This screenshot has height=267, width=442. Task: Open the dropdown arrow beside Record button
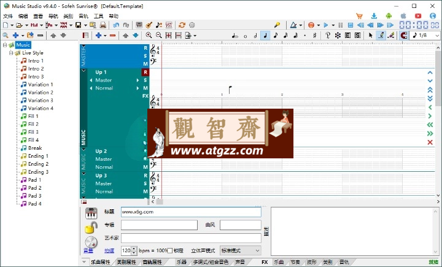click(x=319, y=25)
